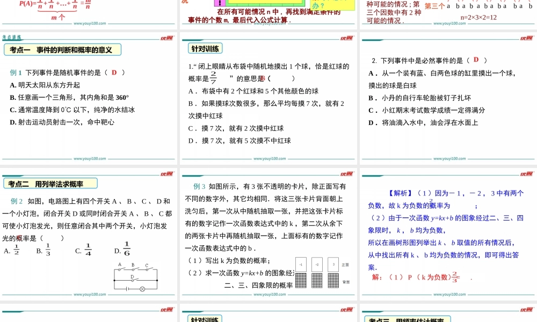This screenshot has width=537, height=322.
Task: Click the question line 下列事件是随机事件的是（ D ）
Action: pos(68,72)
